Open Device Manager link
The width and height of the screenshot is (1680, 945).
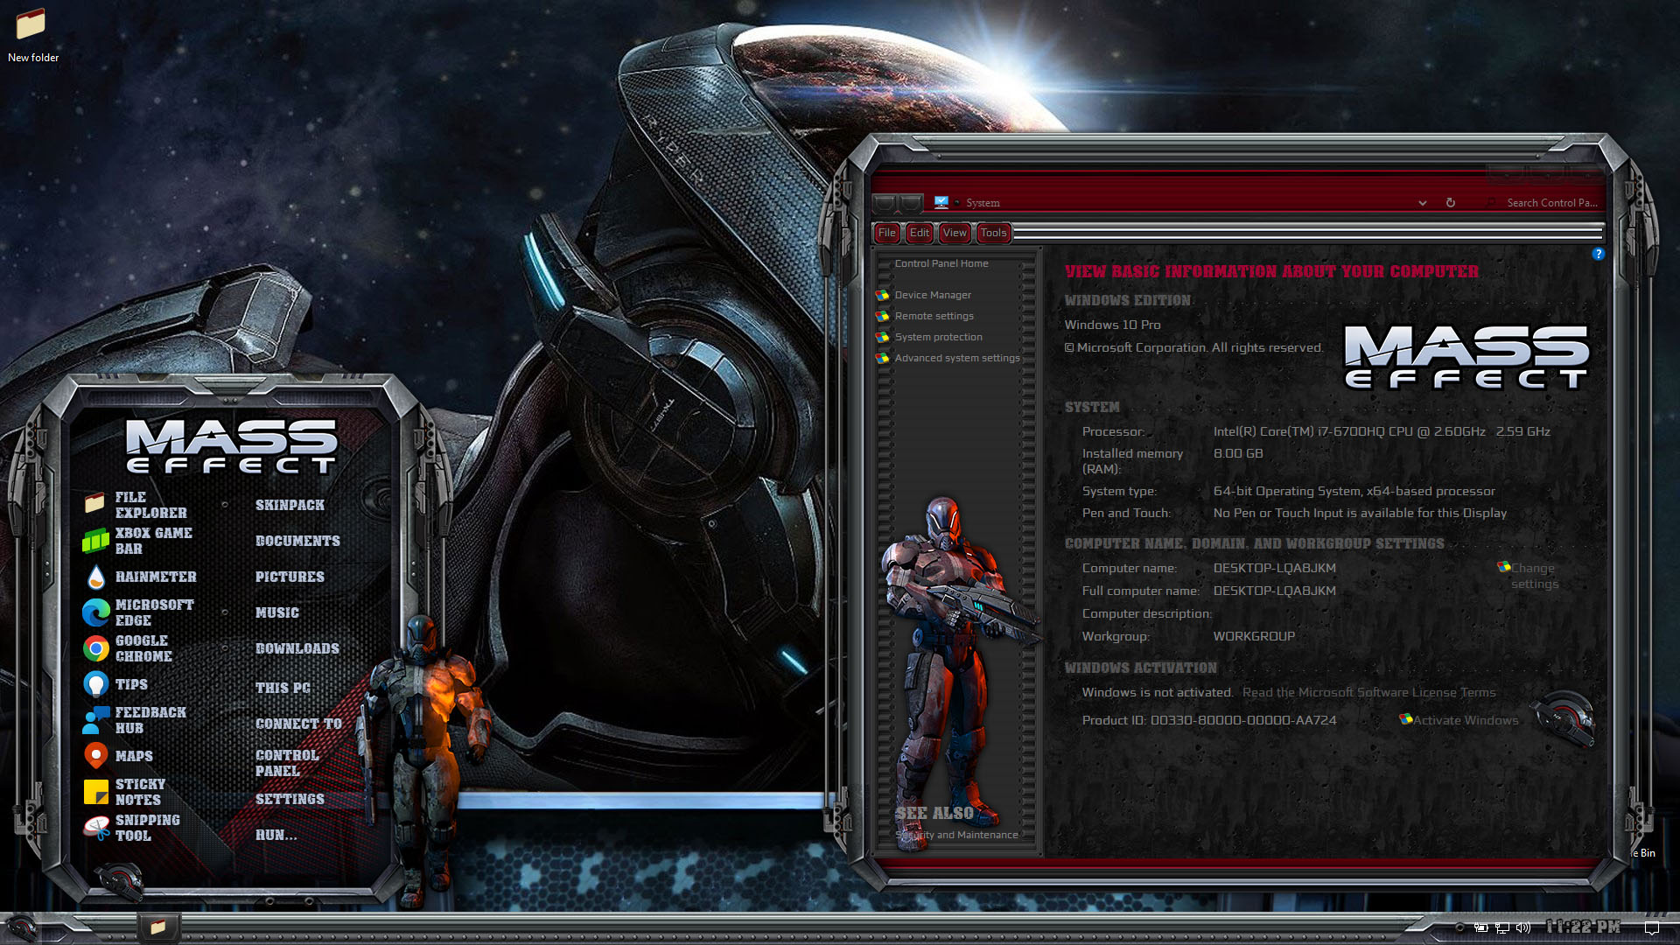coord(932,295)
